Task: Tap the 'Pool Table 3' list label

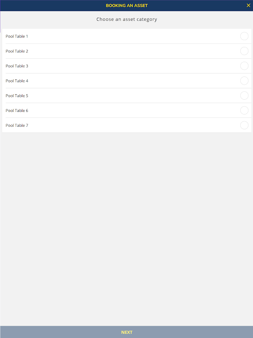Action: click(x=17, y=66)
